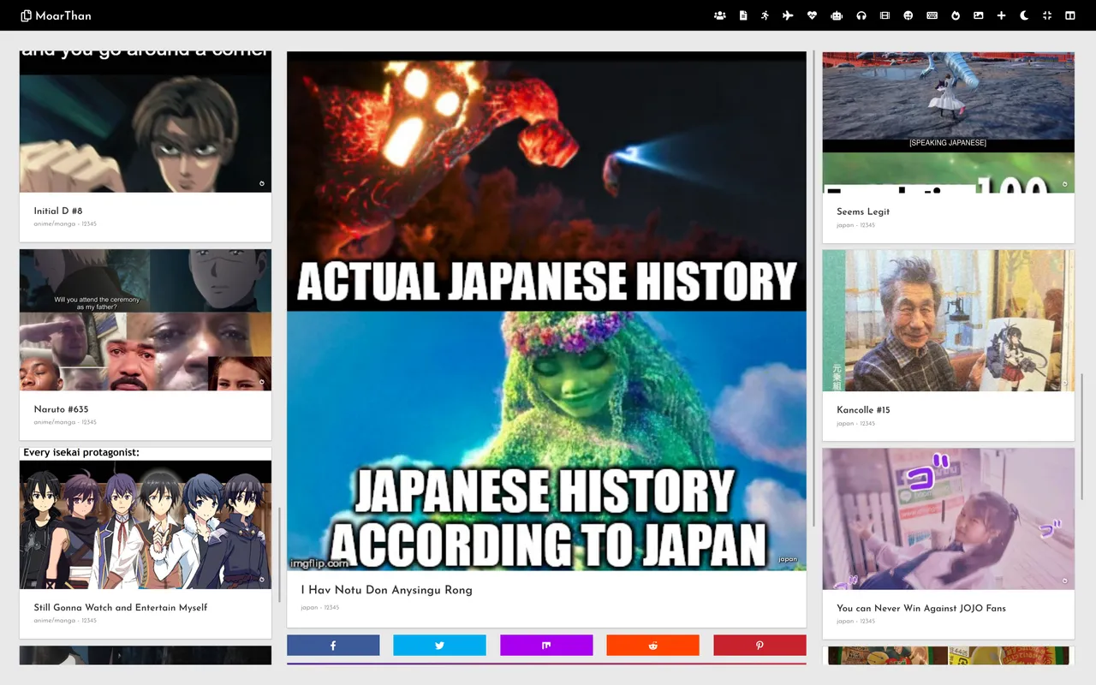Viewport: 1096px width, 685px height.
Task: Click the 'Kancolle #15' title
Action: 863,409
